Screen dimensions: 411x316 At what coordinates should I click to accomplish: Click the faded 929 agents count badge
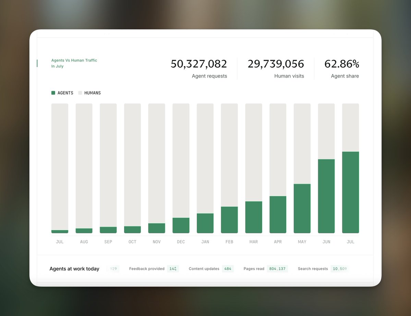[113, 269]
